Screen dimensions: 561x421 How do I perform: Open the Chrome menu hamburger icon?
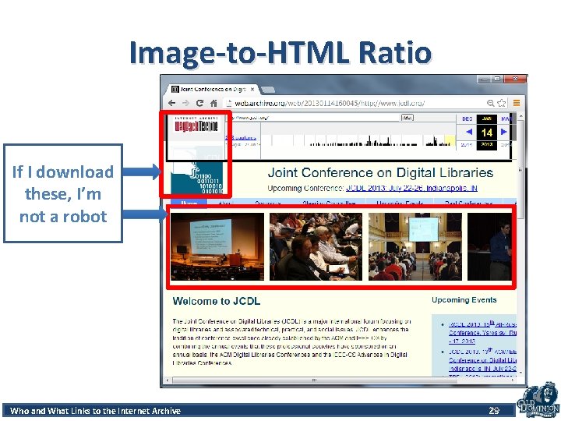click(517, 103)
